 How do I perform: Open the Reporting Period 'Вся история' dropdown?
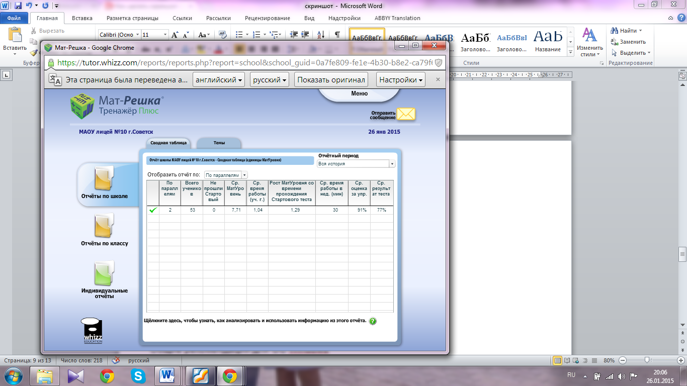[357, 164]
